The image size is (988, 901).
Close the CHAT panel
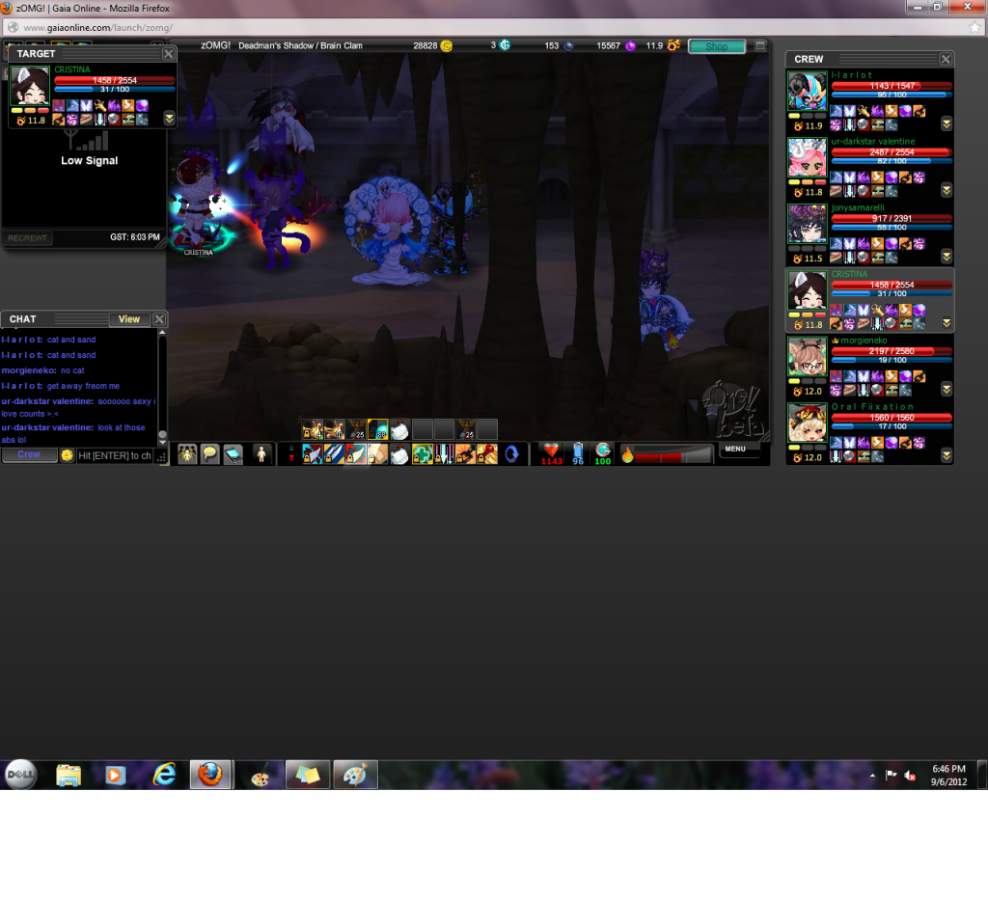[159, 319]
